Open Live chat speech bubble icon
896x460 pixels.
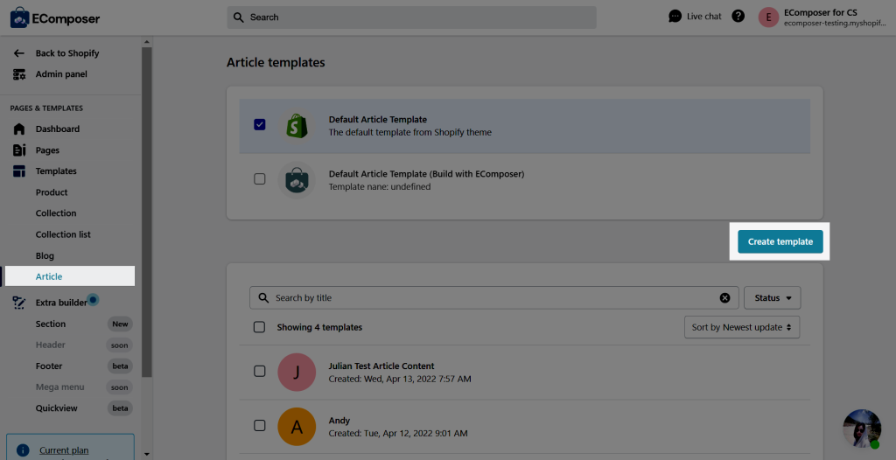(675, 16)
